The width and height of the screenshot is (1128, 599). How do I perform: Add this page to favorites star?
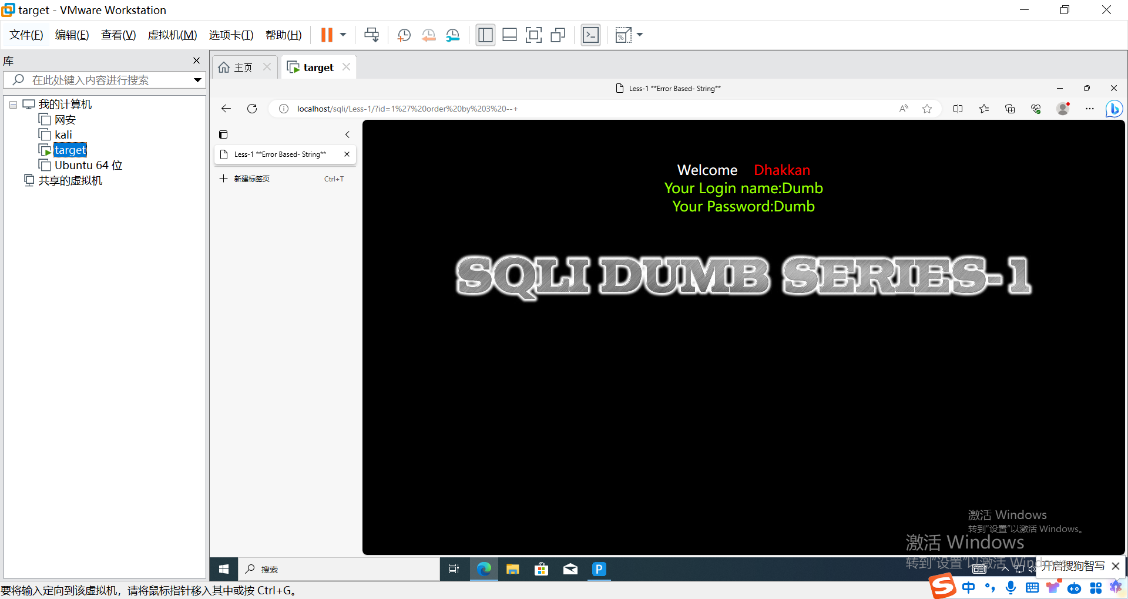click(927, 109)
